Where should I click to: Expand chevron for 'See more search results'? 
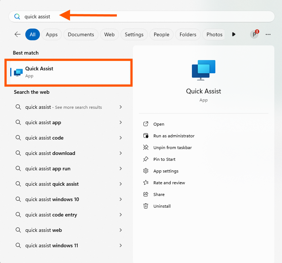point(121,107)
